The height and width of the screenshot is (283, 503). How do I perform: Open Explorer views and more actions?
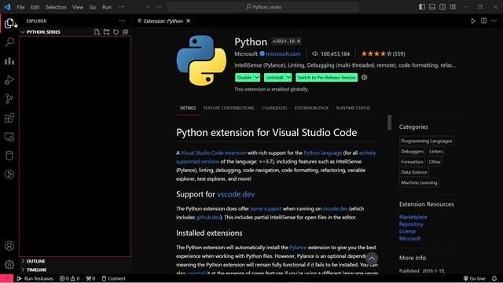tap(122, 21)
